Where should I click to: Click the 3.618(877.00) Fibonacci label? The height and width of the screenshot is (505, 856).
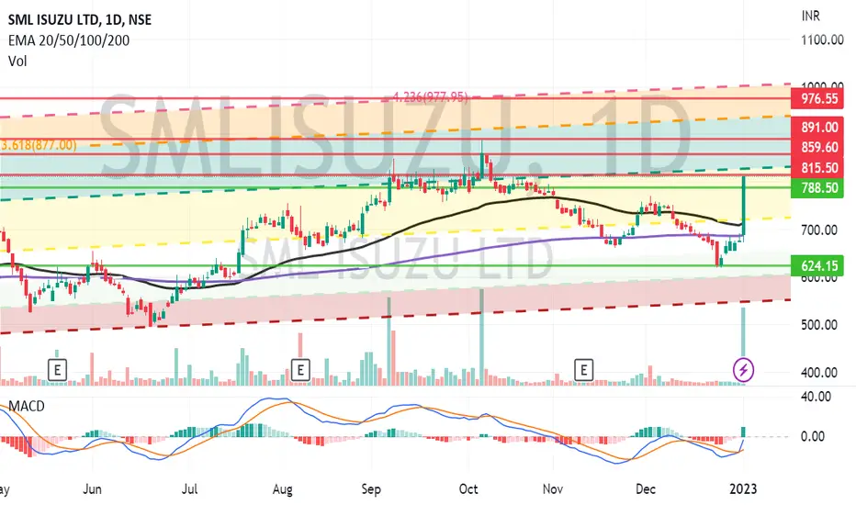(39, 145)
